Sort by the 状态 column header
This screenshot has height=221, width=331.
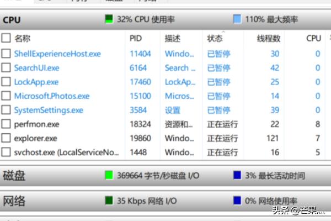point(215,39)
